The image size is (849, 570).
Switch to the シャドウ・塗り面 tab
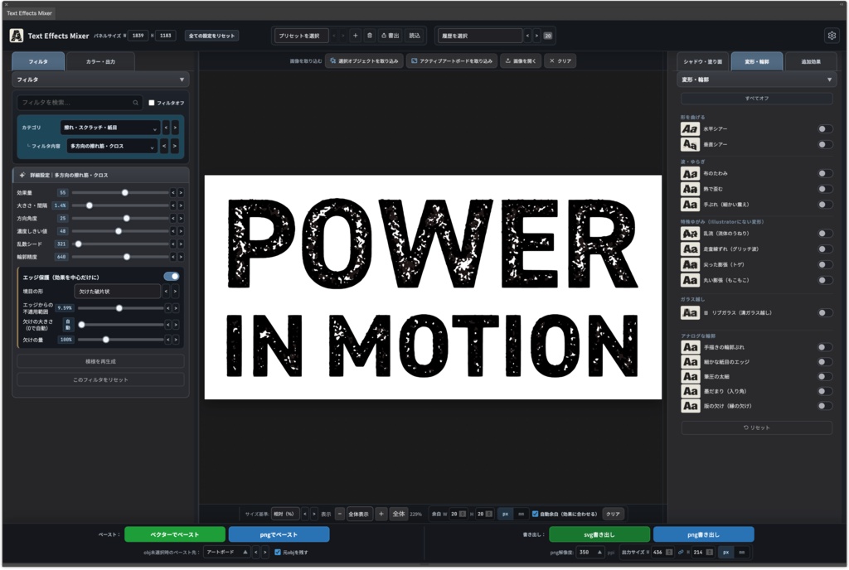pos(703,61)
